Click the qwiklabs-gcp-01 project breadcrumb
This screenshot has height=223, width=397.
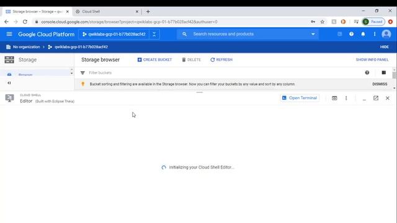(81, 47)
